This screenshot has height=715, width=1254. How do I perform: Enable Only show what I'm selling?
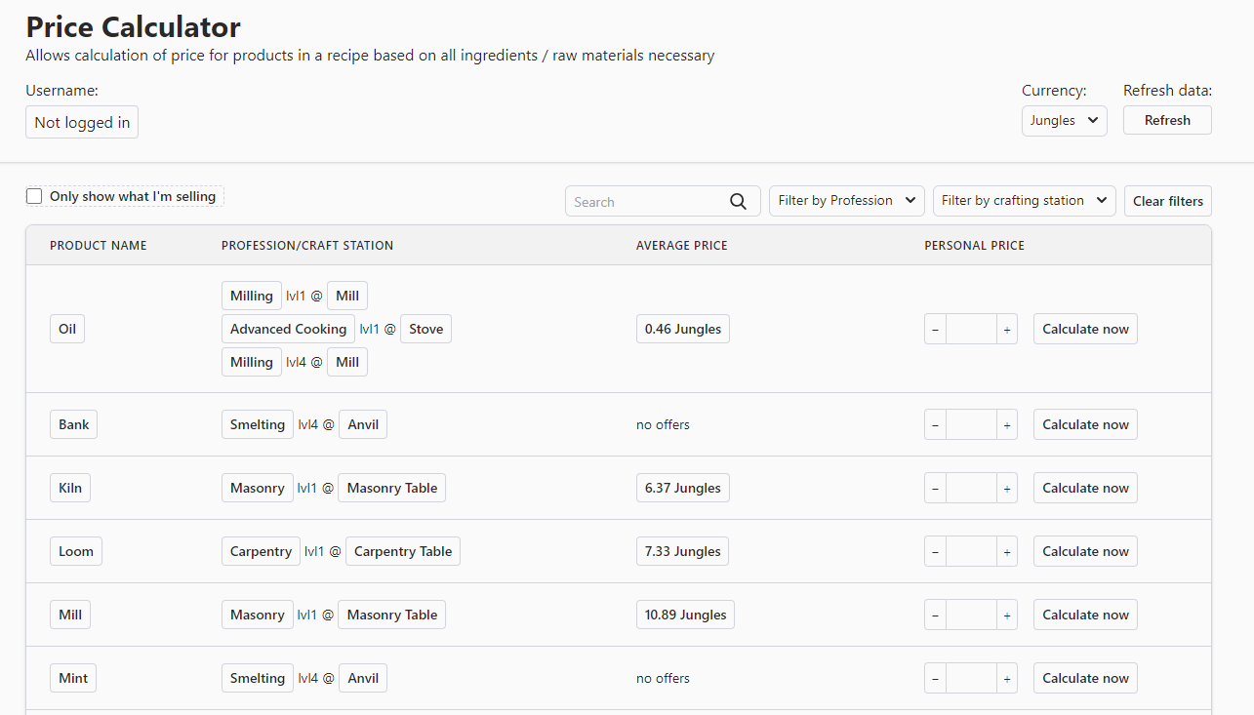coord(34,197)
